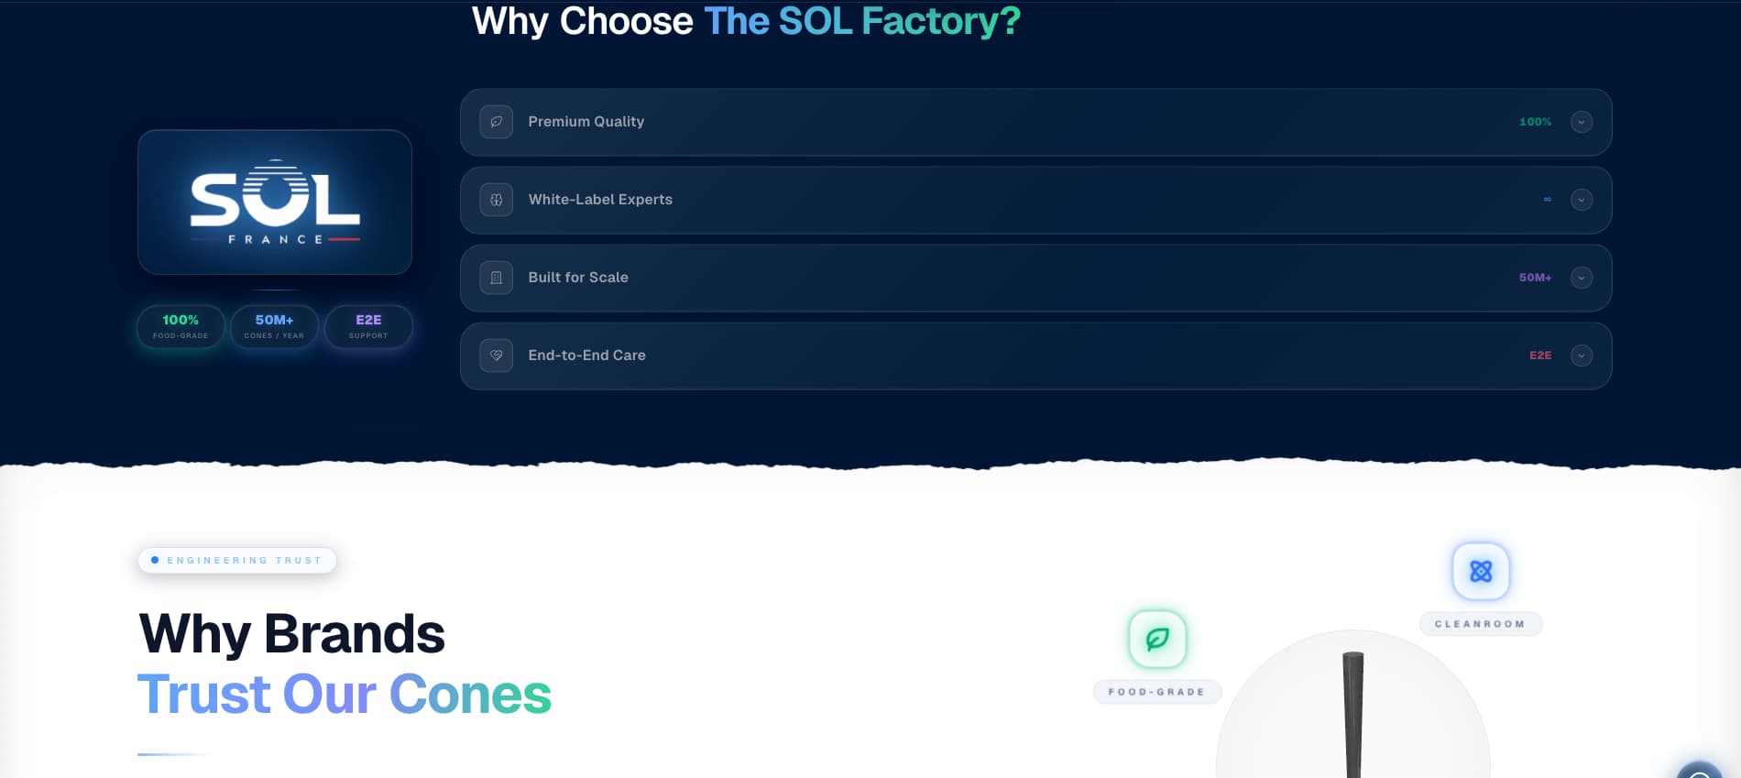Click the Cleanroom label tag

click(1481, 624)
